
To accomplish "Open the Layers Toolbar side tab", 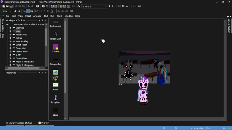I will tap(229, 26).
